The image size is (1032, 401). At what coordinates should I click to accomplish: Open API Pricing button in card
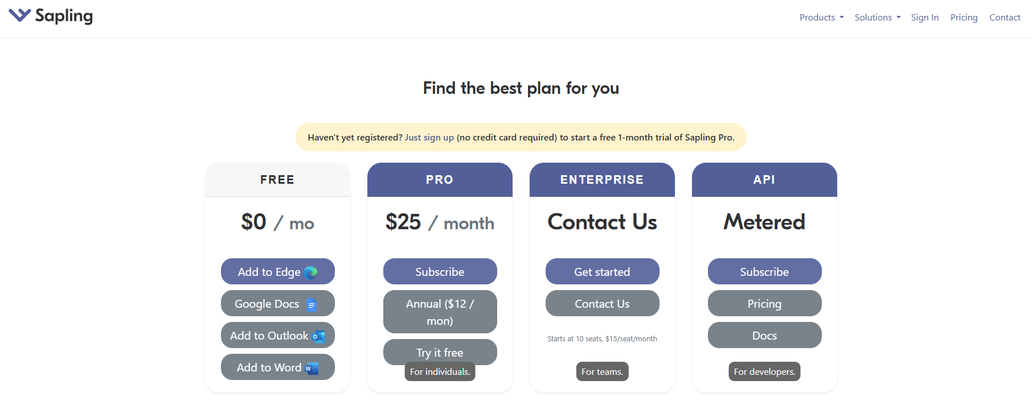(x=764, y=304)
